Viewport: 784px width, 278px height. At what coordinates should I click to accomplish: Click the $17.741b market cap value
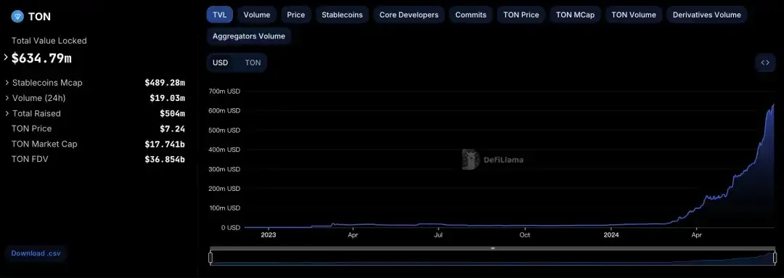pos(165,144)
